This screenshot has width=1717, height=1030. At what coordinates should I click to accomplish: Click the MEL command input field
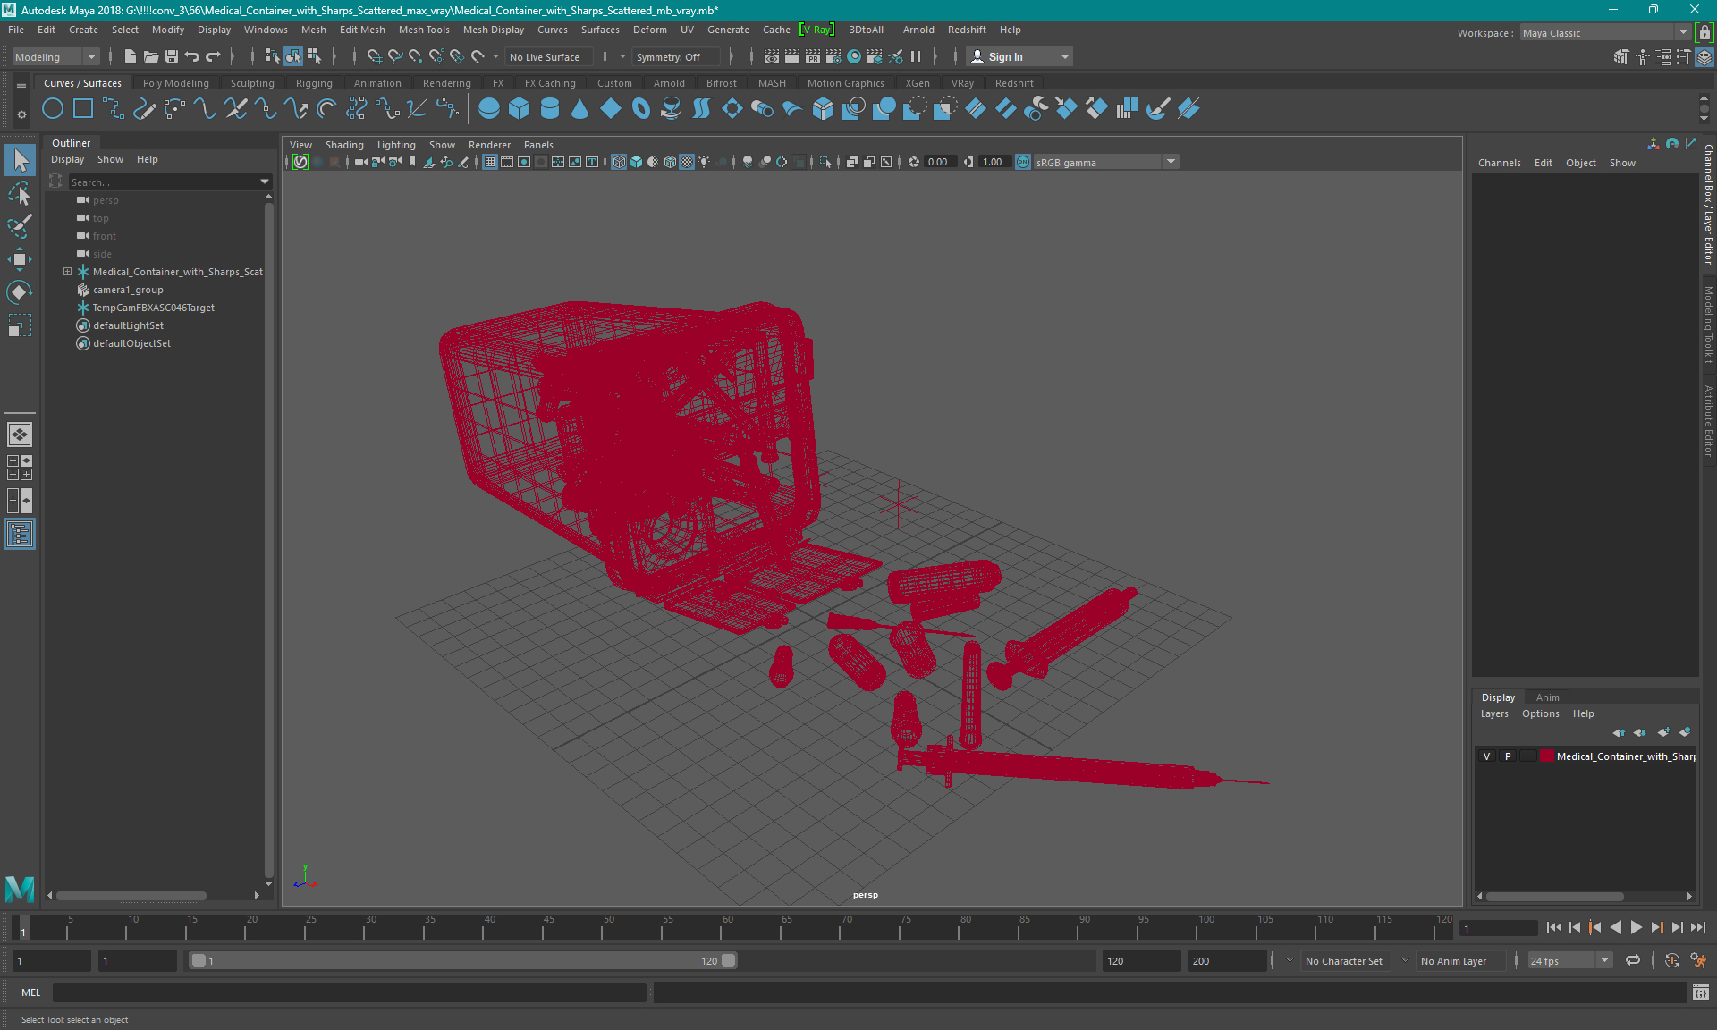click(x=349, y=992)
